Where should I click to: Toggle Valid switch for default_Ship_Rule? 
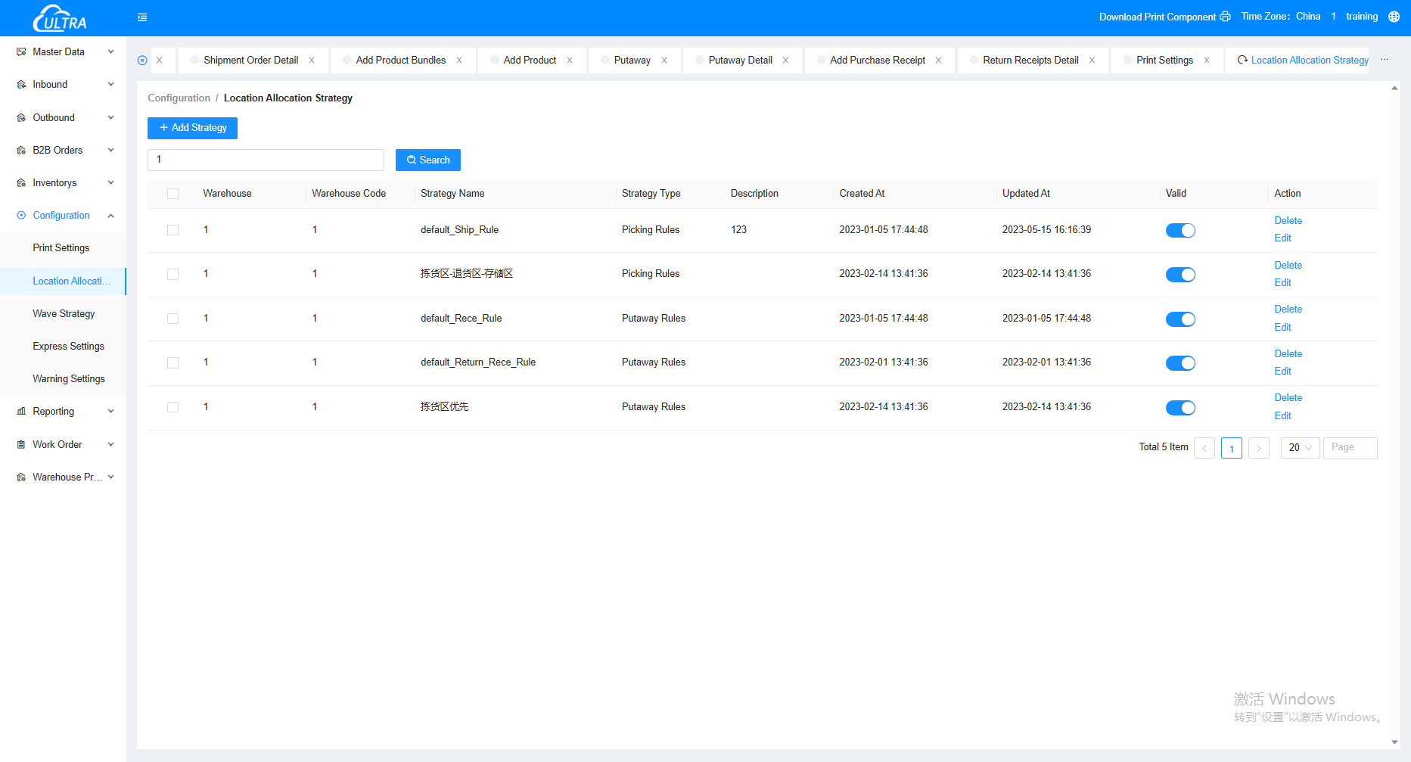tap(1180, 231)
